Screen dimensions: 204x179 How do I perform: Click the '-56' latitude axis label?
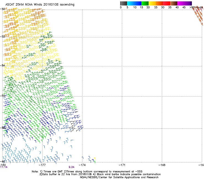[x=2, y=96]
